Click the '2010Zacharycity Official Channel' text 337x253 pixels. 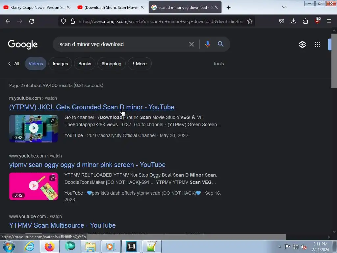(121, 135)
